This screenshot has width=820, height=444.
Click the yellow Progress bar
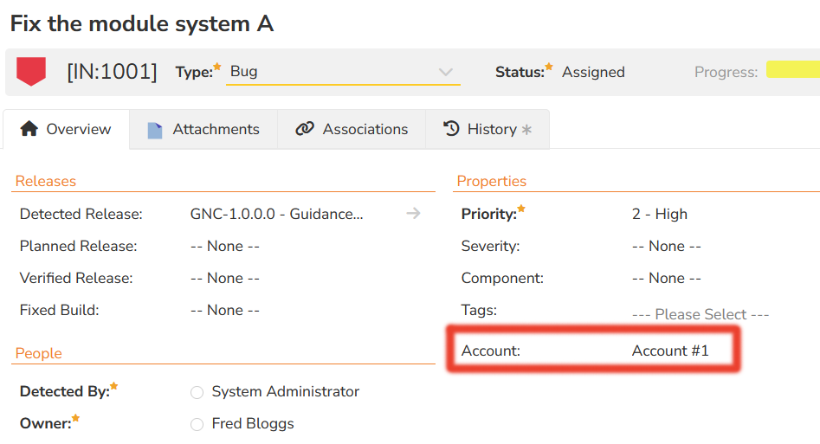(792, 71)
